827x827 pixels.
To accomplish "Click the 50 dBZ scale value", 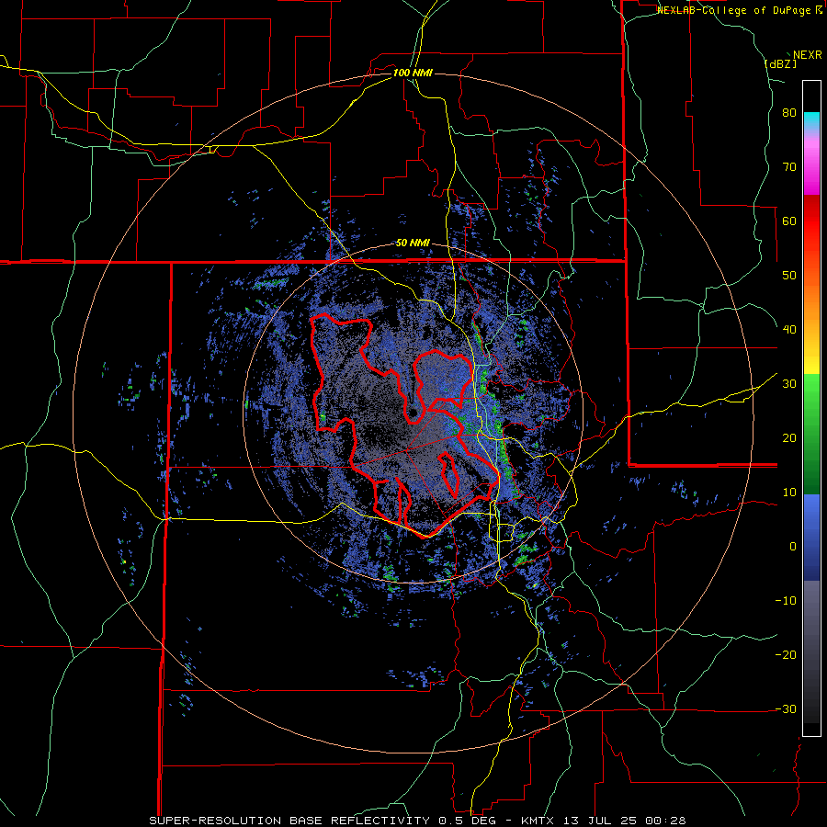I will [789, 276].
